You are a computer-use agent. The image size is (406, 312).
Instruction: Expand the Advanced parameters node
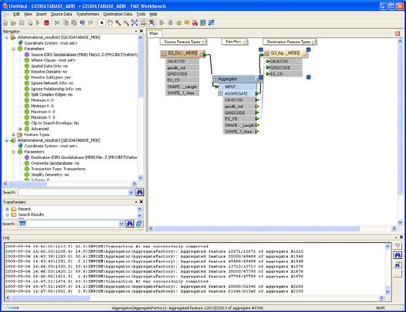[x=20, y=129]
